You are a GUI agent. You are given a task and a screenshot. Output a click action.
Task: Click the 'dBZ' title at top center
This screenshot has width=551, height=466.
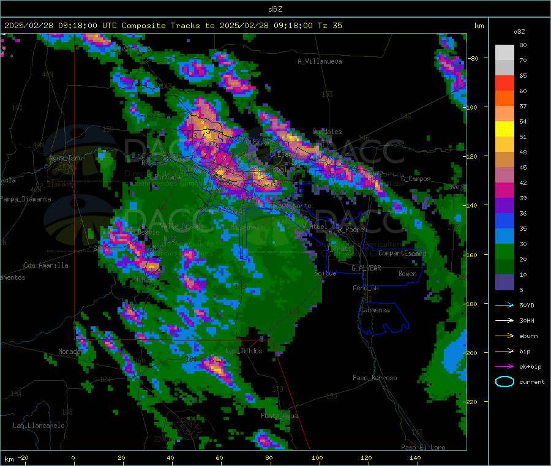pyautogui.click(x=275, y=9)
